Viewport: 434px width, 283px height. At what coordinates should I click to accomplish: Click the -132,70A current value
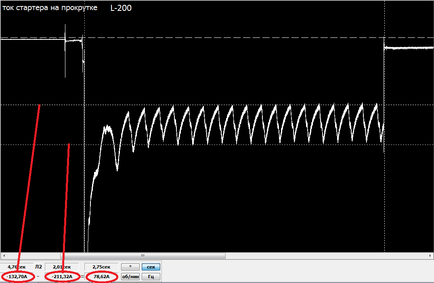pos(17,277)
